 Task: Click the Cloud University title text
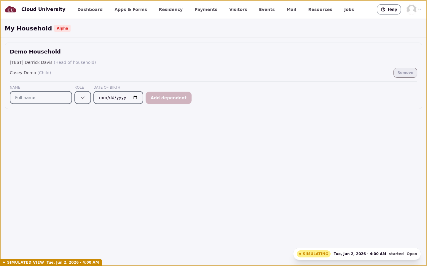pos(43,9)
